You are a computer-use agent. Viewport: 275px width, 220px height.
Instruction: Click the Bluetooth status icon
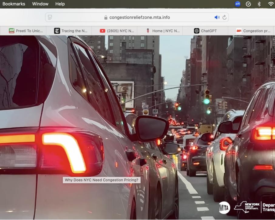[259, 4]
